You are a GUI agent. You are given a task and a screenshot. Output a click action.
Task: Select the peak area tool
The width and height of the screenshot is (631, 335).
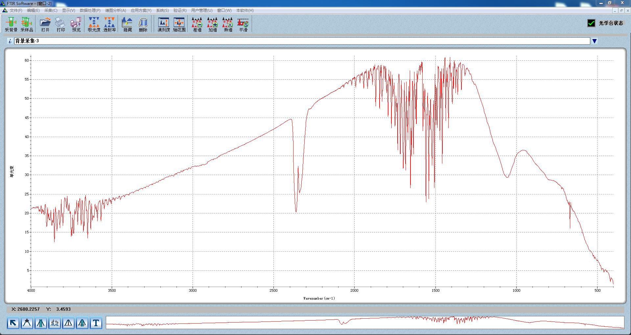(x=82, y=323)
